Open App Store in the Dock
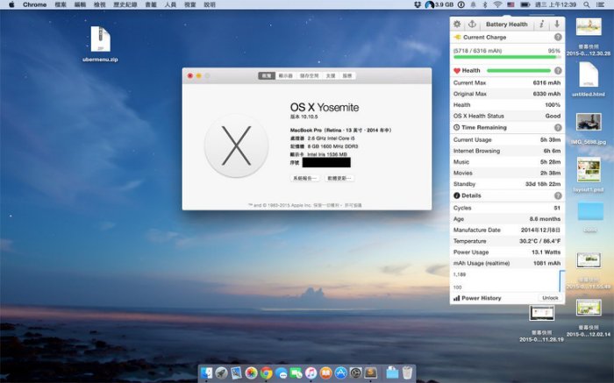 click(340, 372)
